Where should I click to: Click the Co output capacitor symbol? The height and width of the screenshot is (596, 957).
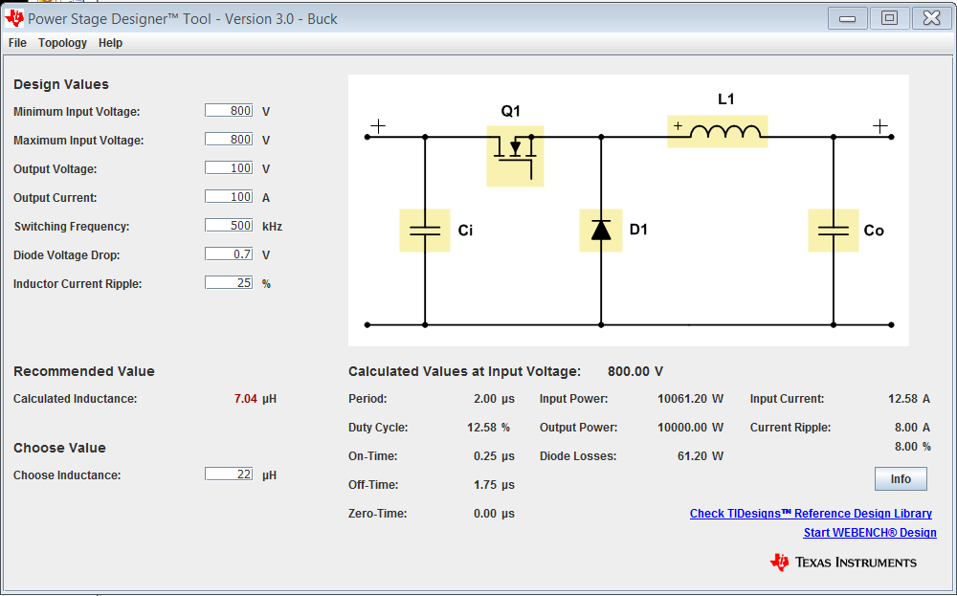[834, 230]
